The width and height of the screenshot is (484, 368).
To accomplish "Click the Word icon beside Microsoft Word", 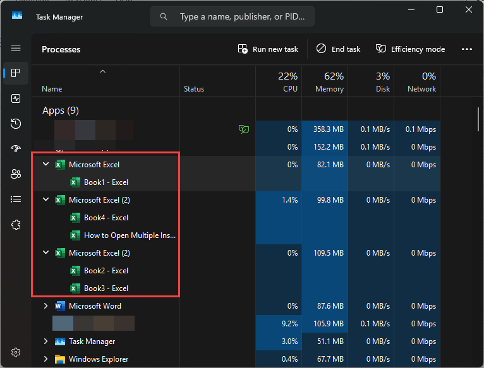I will (x=60, y=306).
